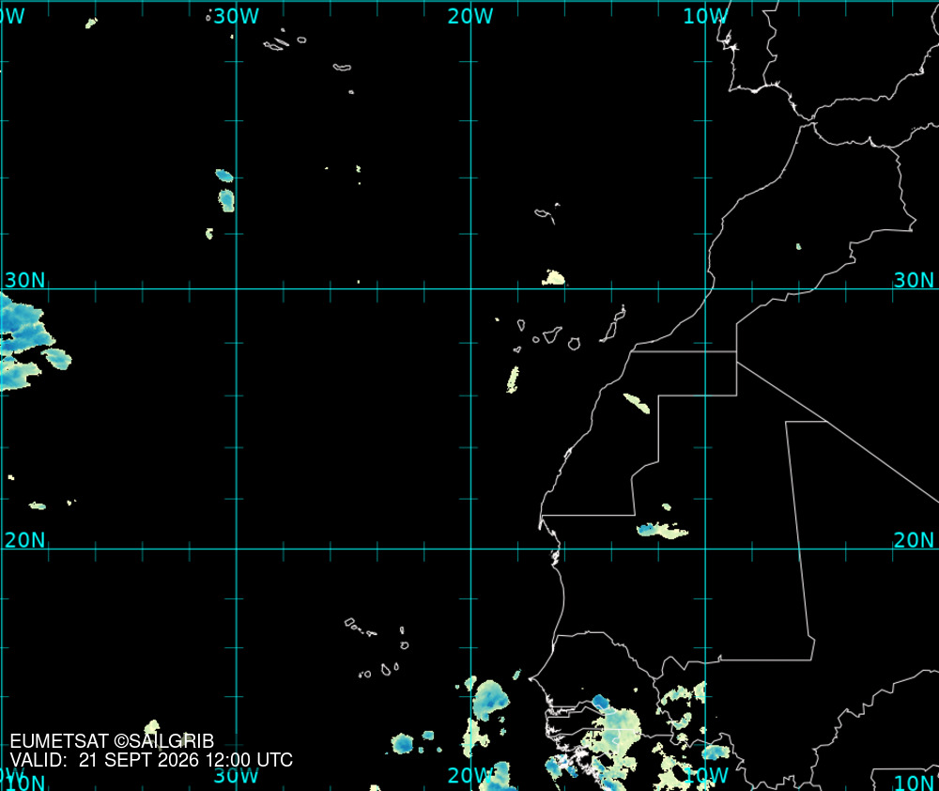The width and height of the screenshot is (939, 791).
Task: Click the two blue cloud blobs near 30W
Action: (x=225, y=191)
